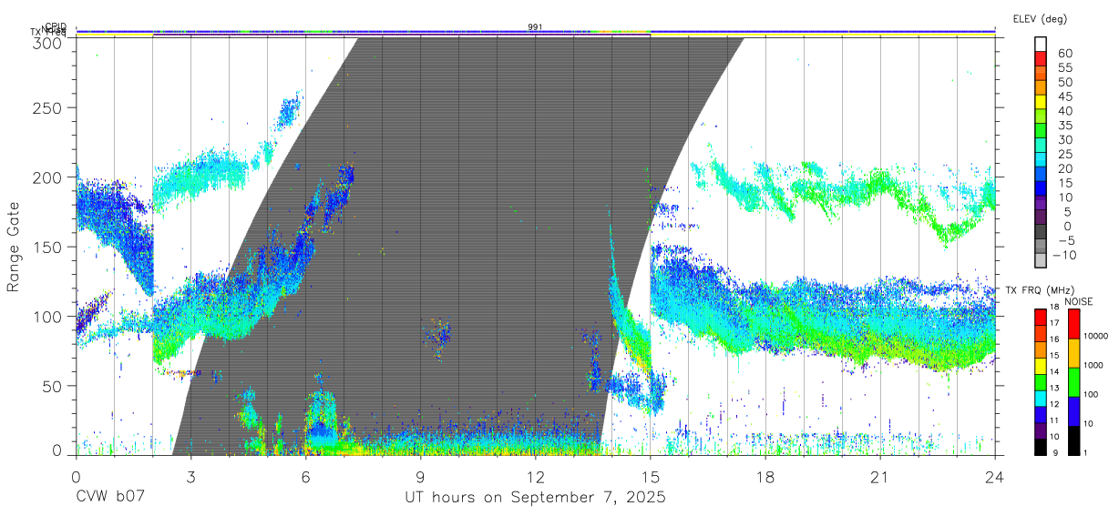1119x516 pixels.
Task: Click the 45 label on the ELEV colorbar
Action: tap(1064, 97)
